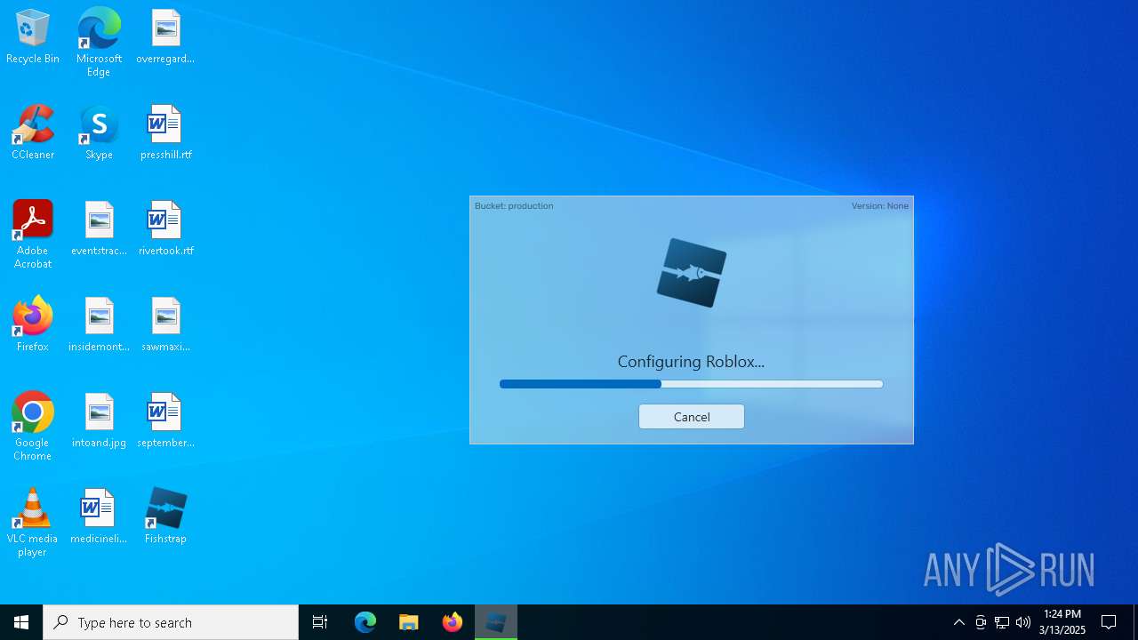
Task: Click the Meet Now tray icon
Action: tap(981, 622)
